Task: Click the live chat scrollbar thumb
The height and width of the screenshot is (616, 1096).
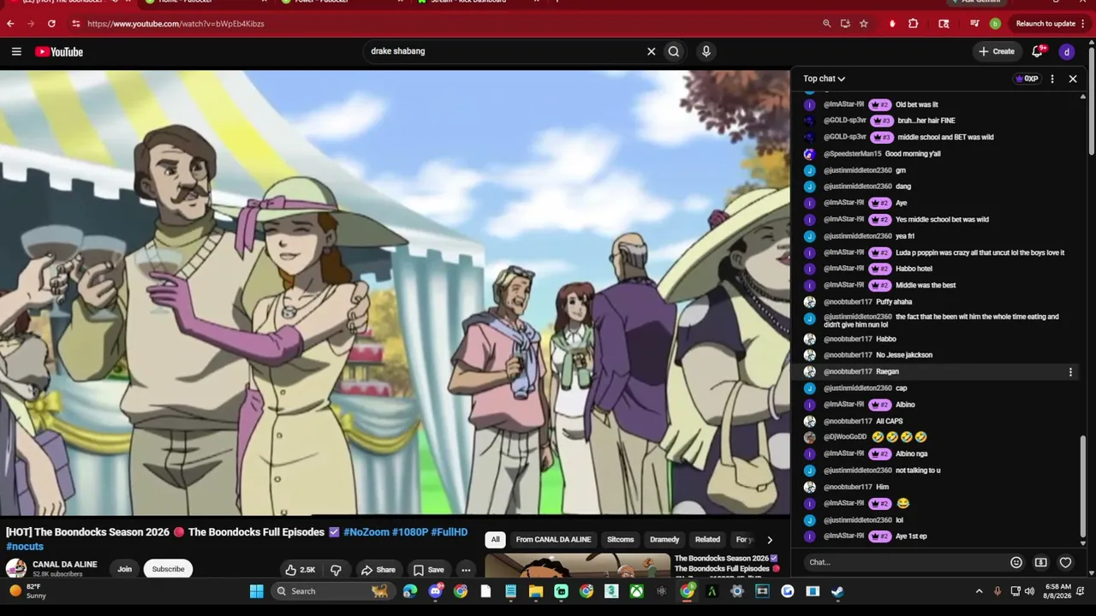Action: tap(1083, 486)
